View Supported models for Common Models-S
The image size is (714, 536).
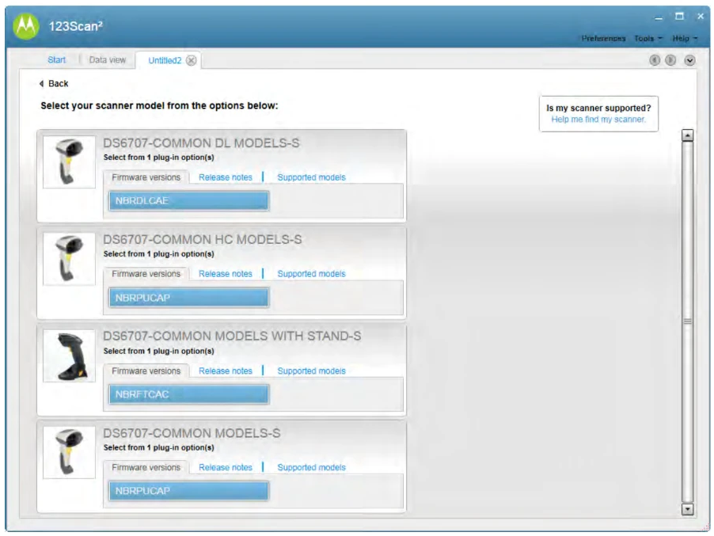click(x=311, y=467)
